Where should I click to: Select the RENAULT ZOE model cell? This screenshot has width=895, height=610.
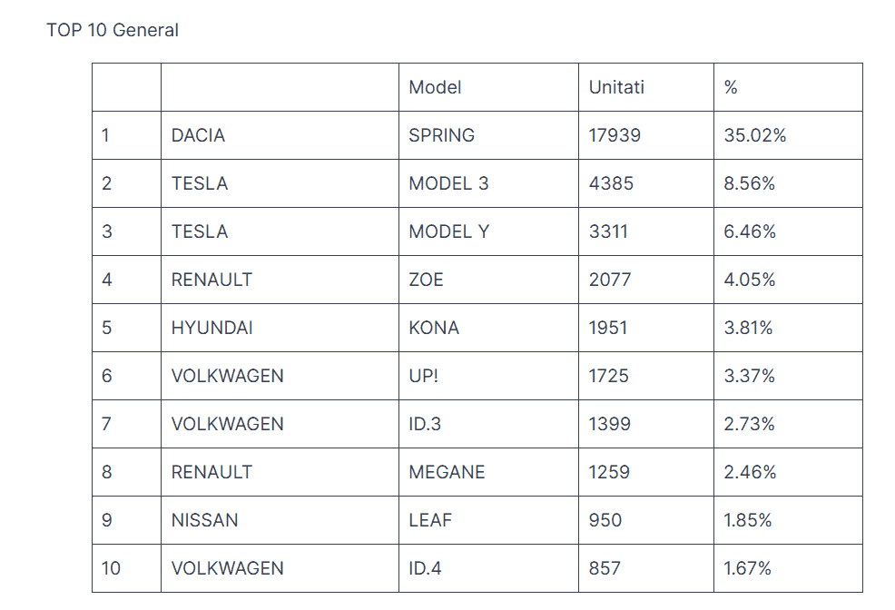pos(488,280)
